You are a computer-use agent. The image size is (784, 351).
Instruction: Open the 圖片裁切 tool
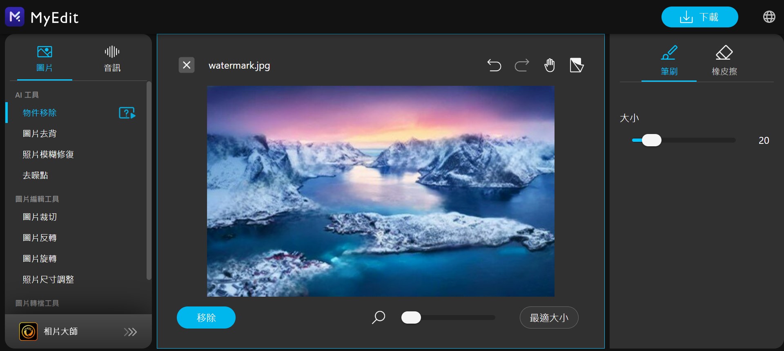(x=40, y=217)
